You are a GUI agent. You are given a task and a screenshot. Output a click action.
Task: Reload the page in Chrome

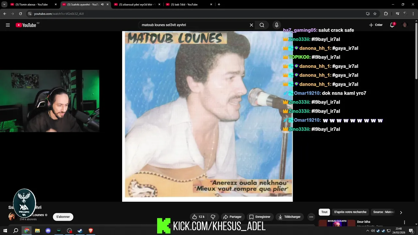[20, 14]
